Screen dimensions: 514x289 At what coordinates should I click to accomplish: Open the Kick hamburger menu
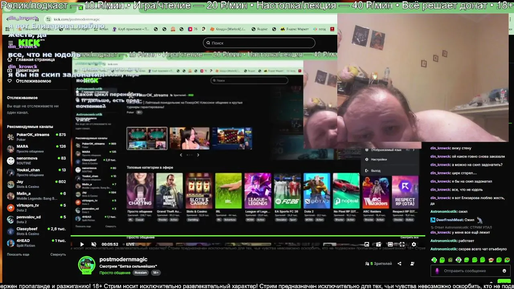click(x=10, y=43)
